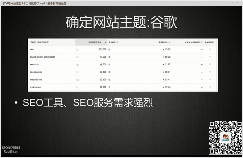Click seo services search volume 33,100
The height and width of the screenshot is (158, 243).
point(103,72)
